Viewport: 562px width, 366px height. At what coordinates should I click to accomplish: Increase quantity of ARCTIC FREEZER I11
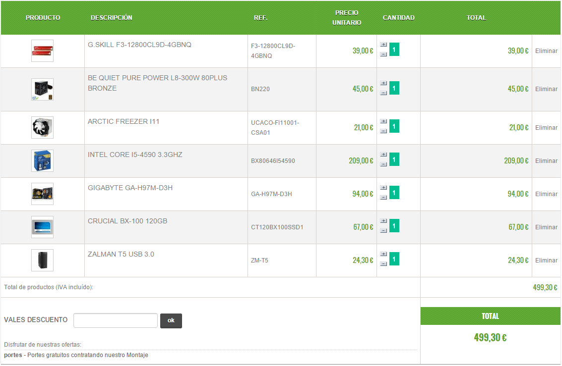[x=383, y=121]
